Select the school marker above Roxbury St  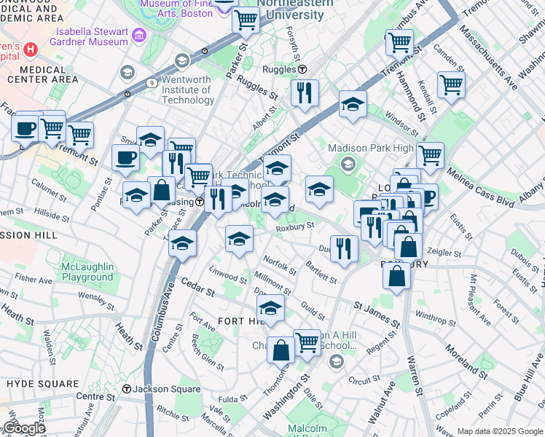[x=275, y=200]
